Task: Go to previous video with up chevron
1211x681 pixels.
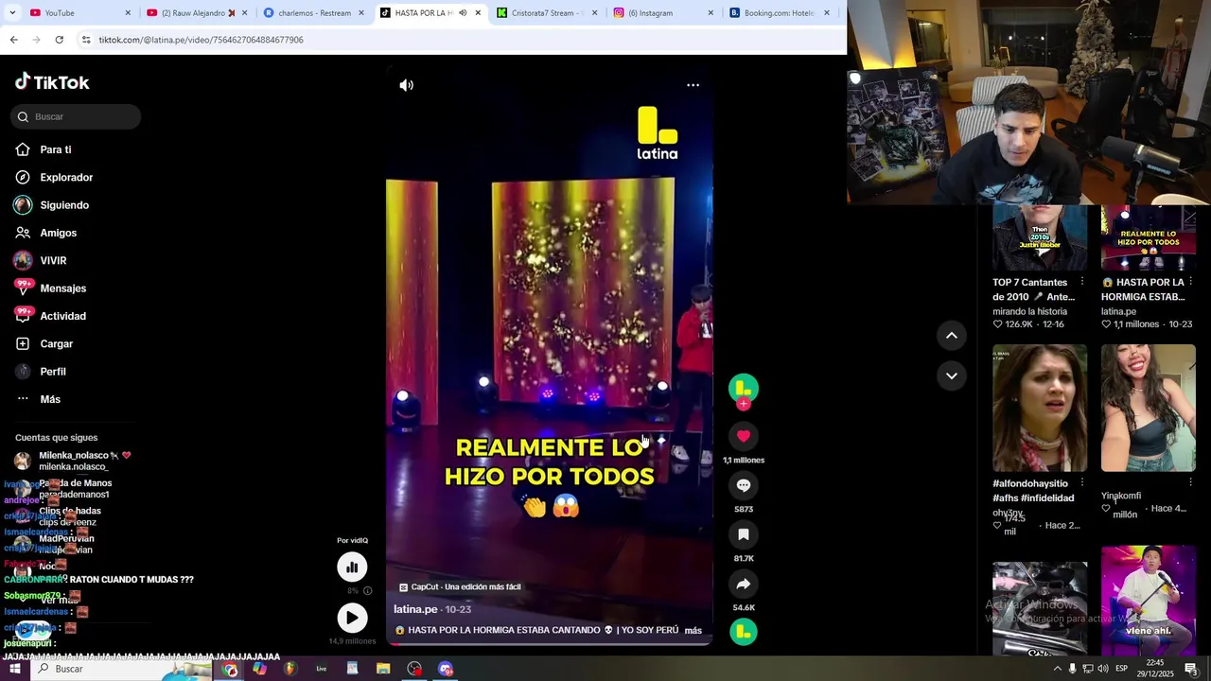Action: click(x=952, y=336)
